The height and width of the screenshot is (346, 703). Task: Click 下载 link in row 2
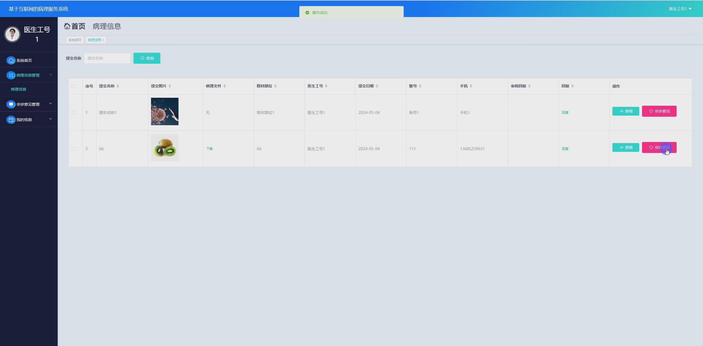point(210,149)
